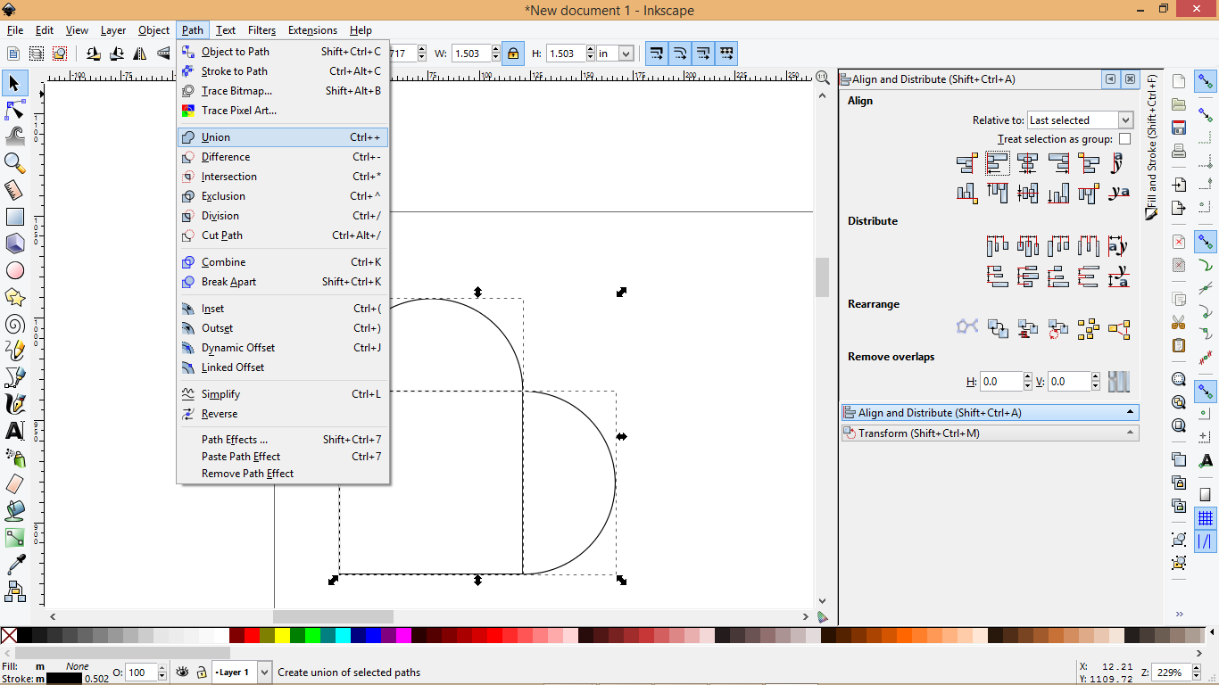Select the Calligraphy tool

[14, 404]
